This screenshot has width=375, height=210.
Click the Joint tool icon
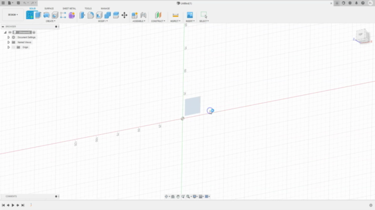click(143, 15)
